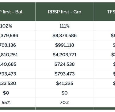
Task: Click the partially visible 'TFS' column header
Action: click(x=105, y=12)
